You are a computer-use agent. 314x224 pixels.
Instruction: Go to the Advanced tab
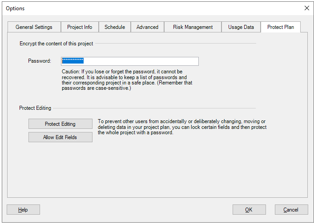tap(147, 27)
